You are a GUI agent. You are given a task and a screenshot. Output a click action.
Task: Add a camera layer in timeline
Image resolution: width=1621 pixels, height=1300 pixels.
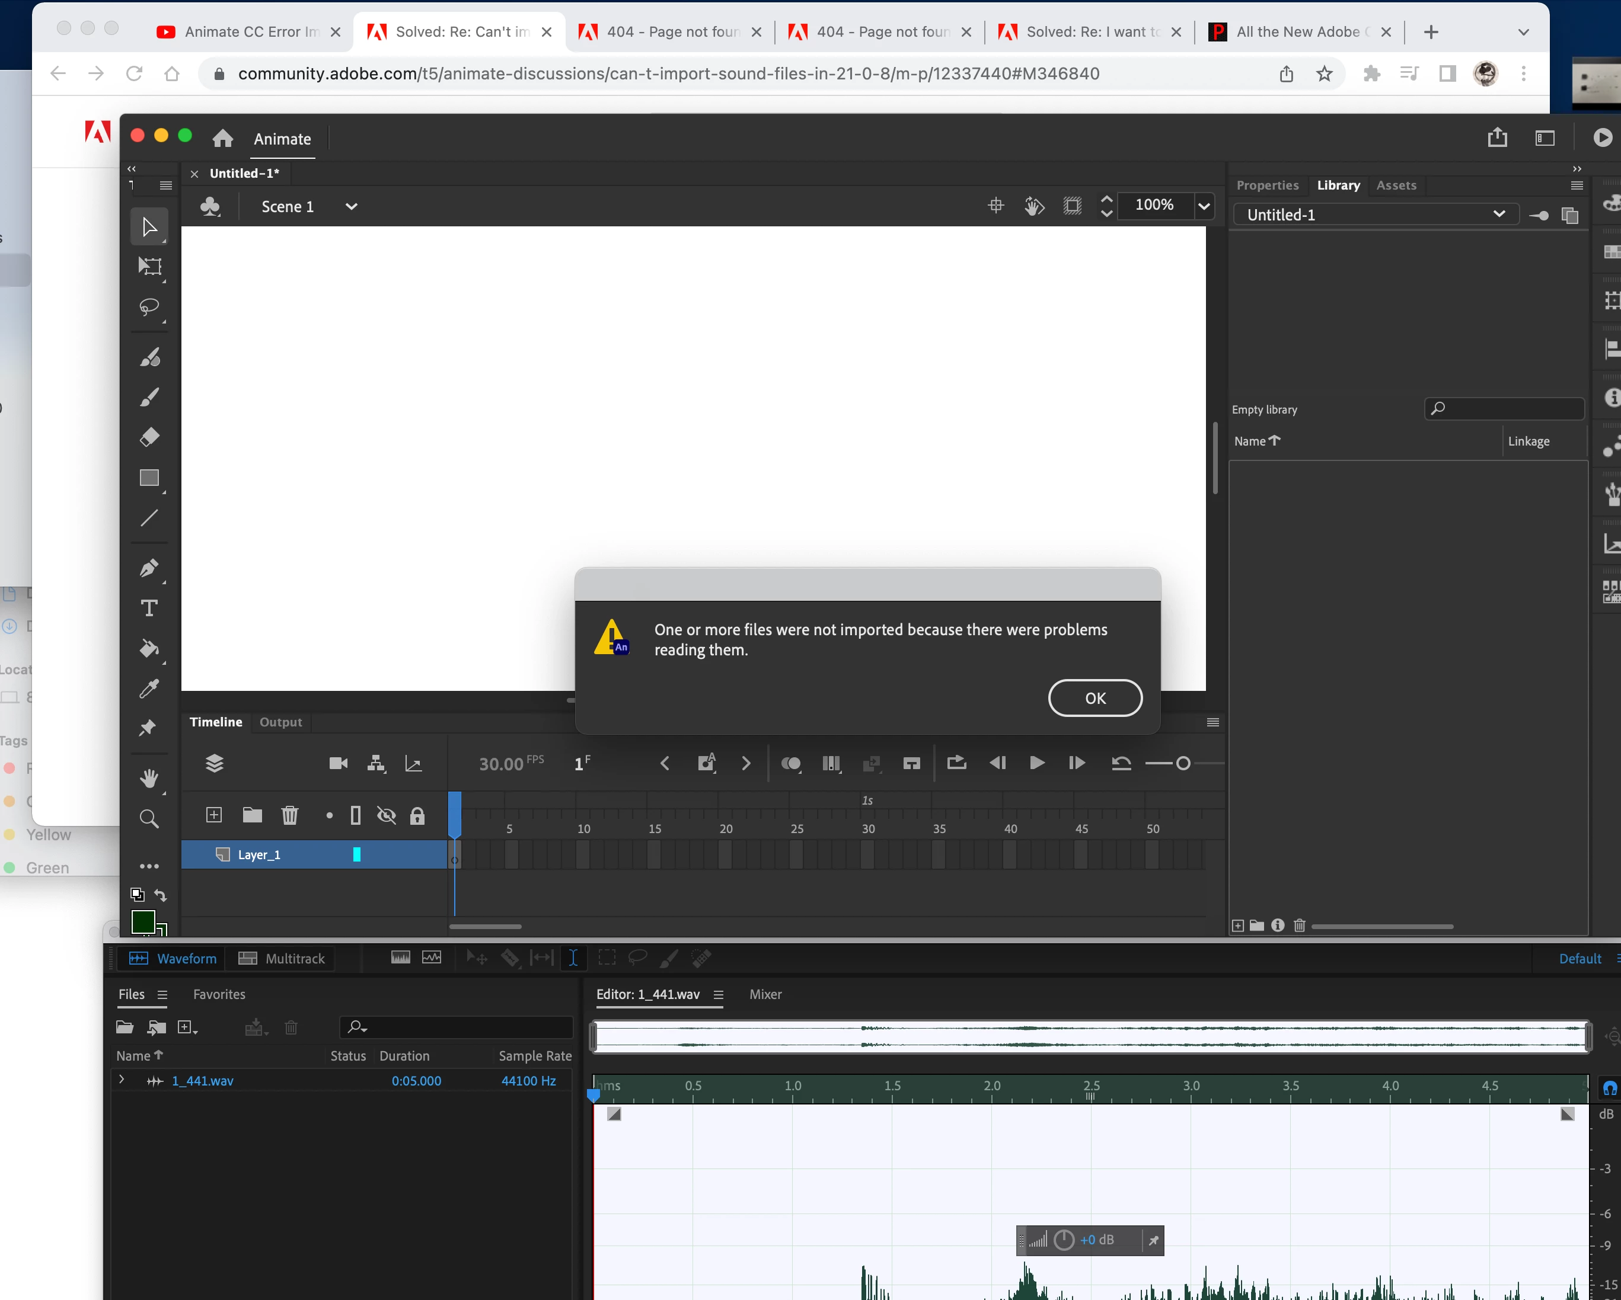pyautogui.click(x=339, y=763)
